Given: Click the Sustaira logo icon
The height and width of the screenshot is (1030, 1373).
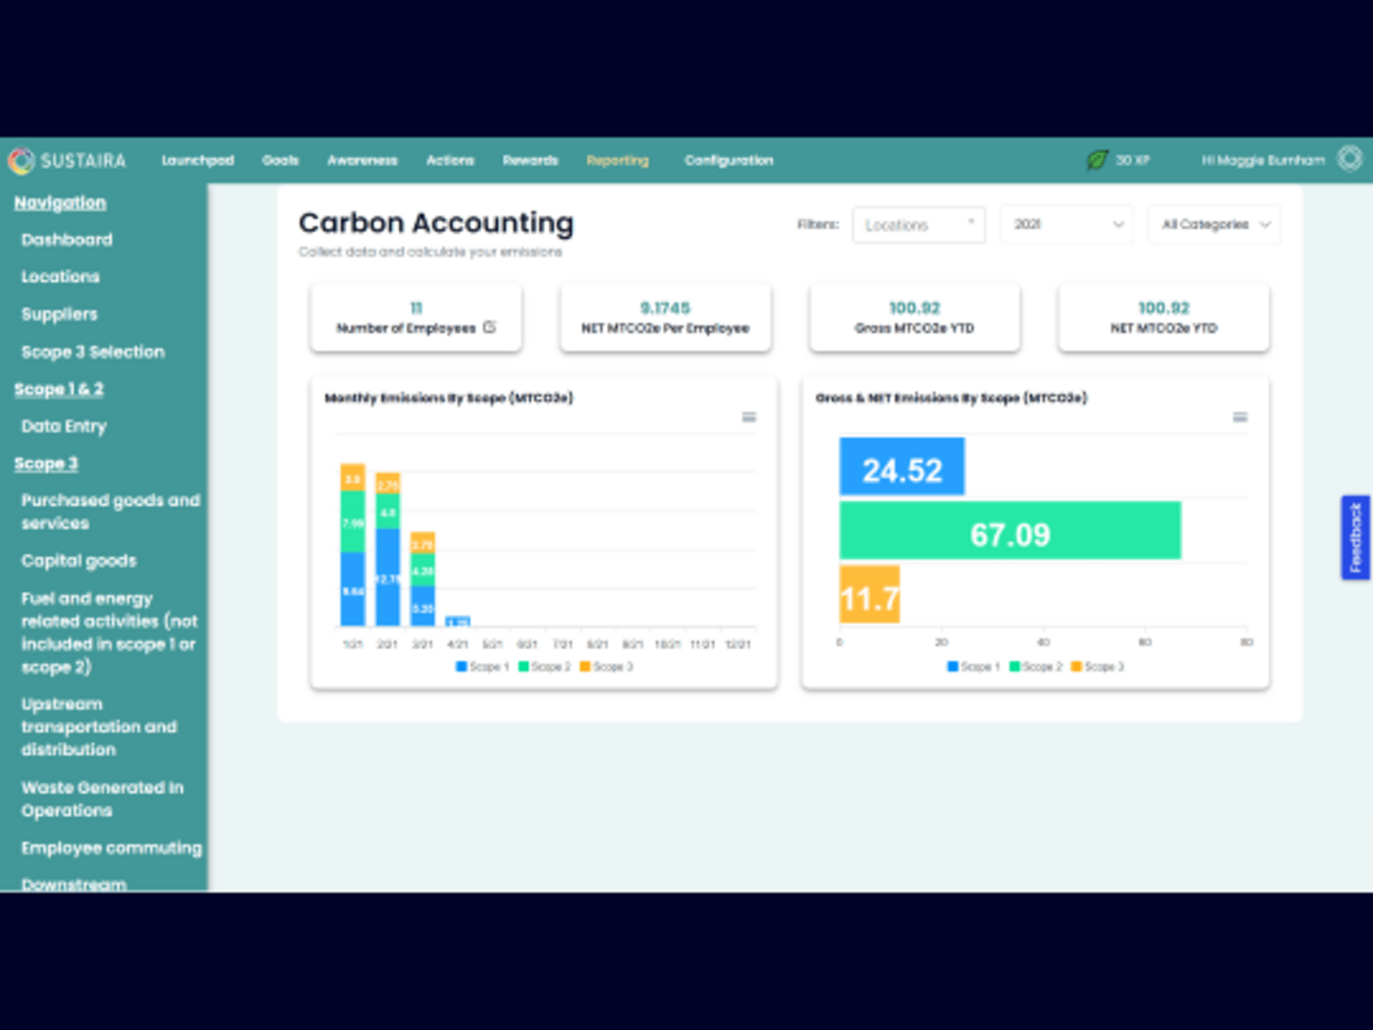Looking at the screenshot, I should (21, 161).
